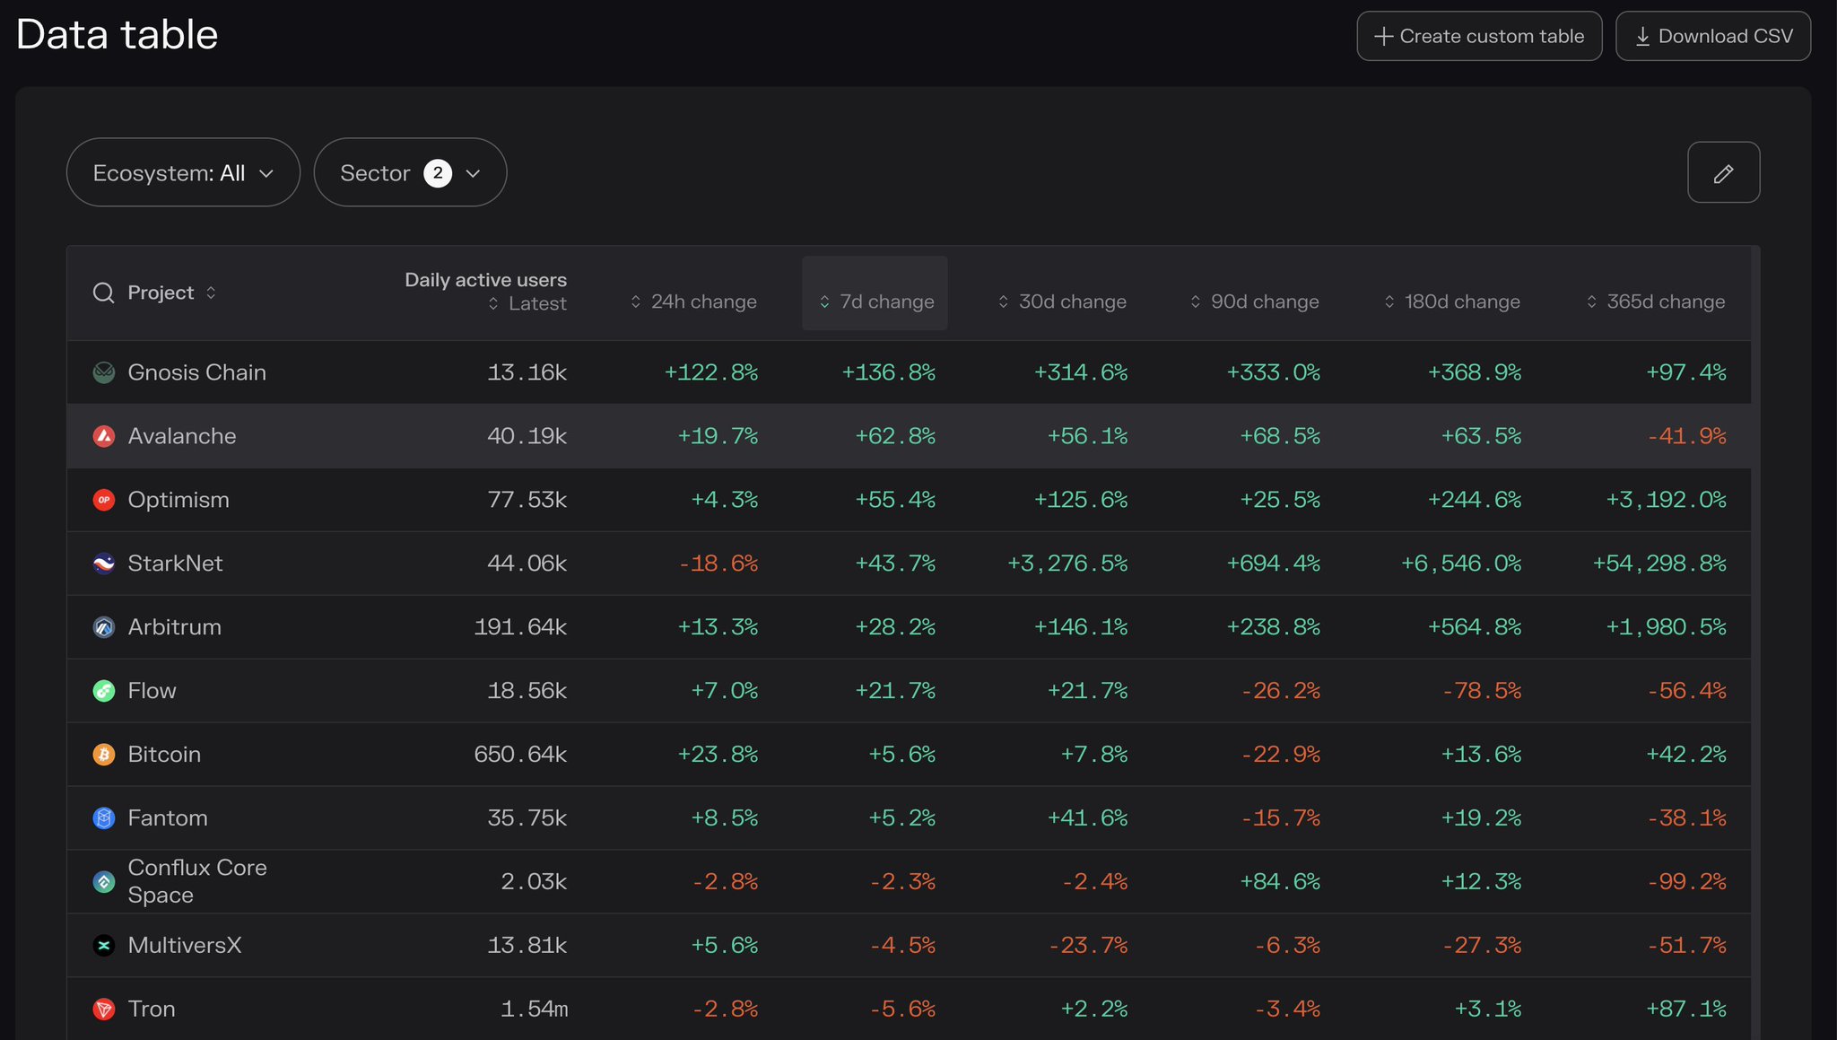Click the StarkNet logo icon

pos(103,564)
